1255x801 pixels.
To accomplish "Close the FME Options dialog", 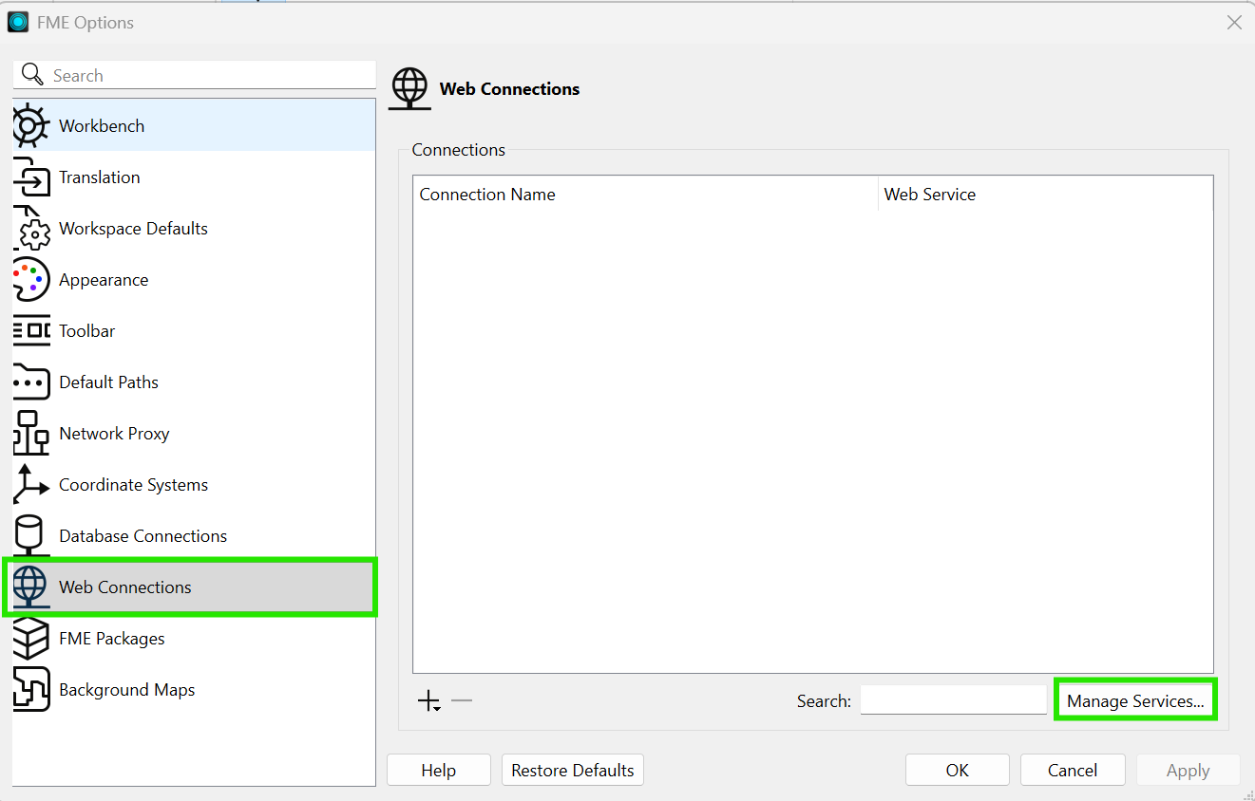I will click(x=1234, y=22).
